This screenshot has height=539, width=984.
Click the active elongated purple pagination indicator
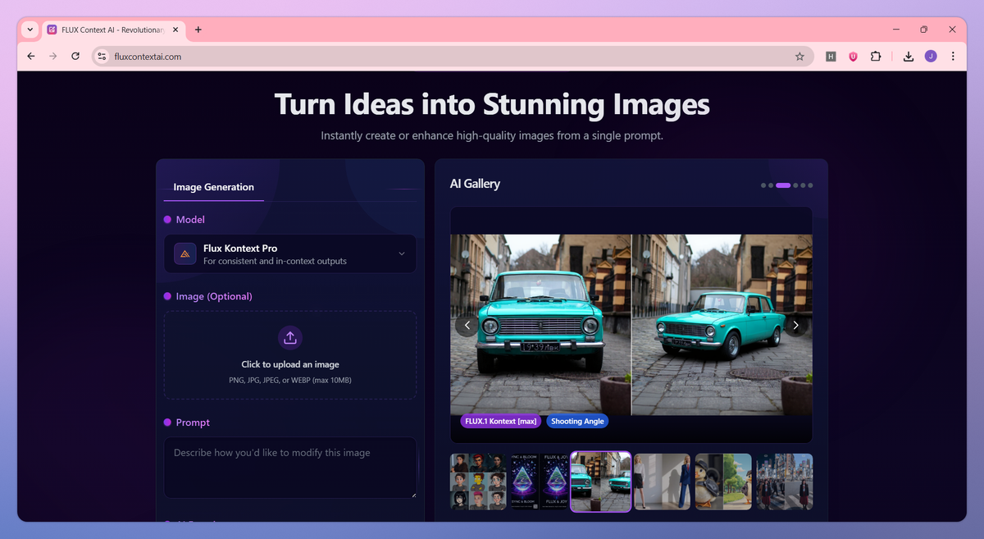(x=783, y=185)
